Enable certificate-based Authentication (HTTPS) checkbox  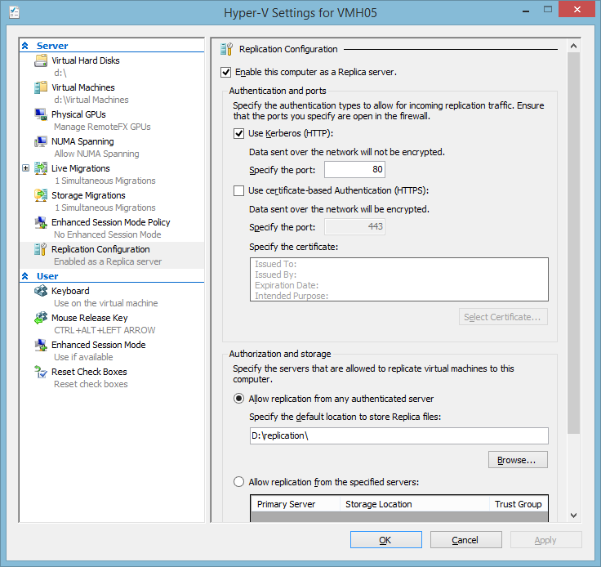pyautogui.click(x=239, y=190)
